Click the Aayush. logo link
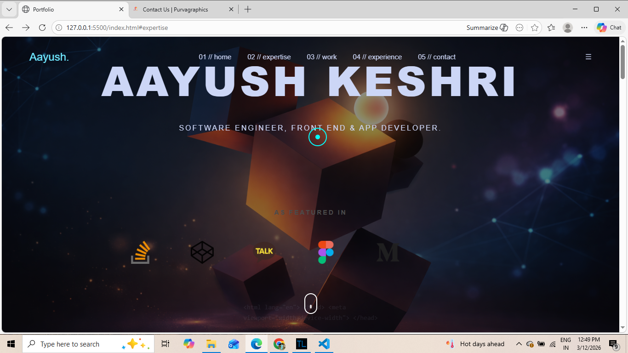 49,57
